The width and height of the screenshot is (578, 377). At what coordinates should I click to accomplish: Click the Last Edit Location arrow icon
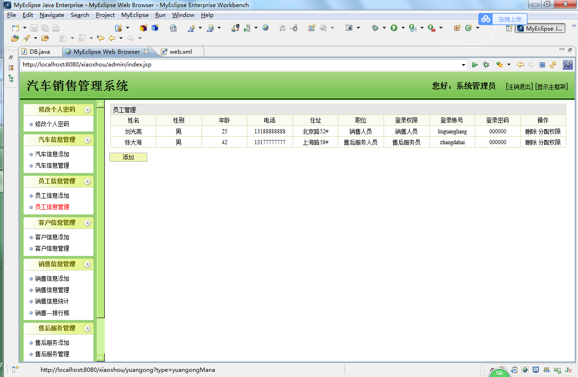click(101, 38)
